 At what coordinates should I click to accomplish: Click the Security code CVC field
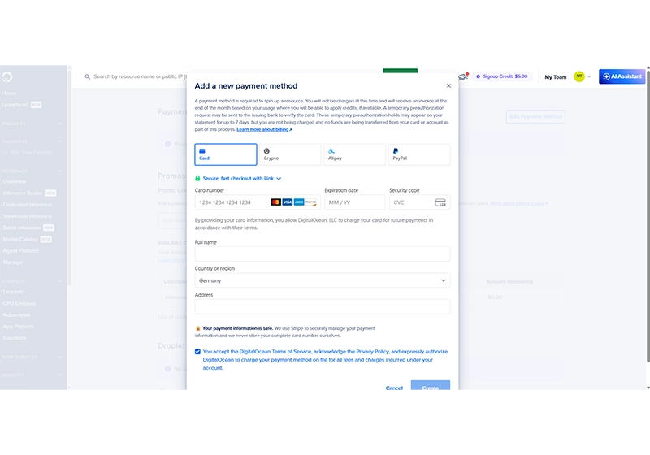click(x=419, y=202)
